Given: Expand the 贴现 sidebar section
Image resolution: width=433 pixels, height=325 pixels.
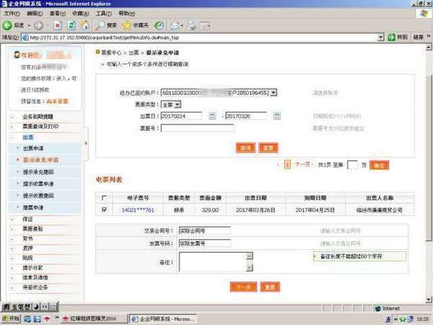Looking at the screenshot, I should 12,258.
